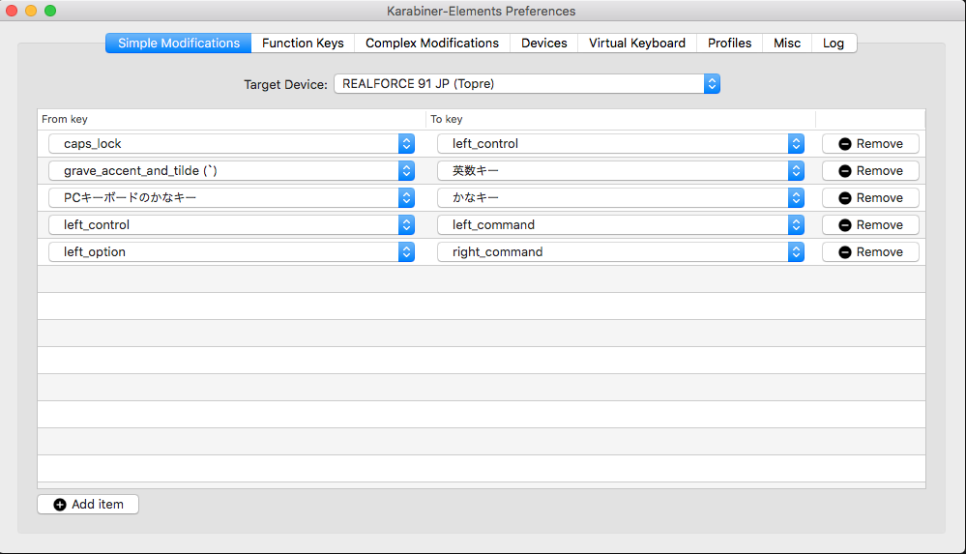
Task: Remove the caps_lock to left_control mapping
Action: click(x=870, y=143)
